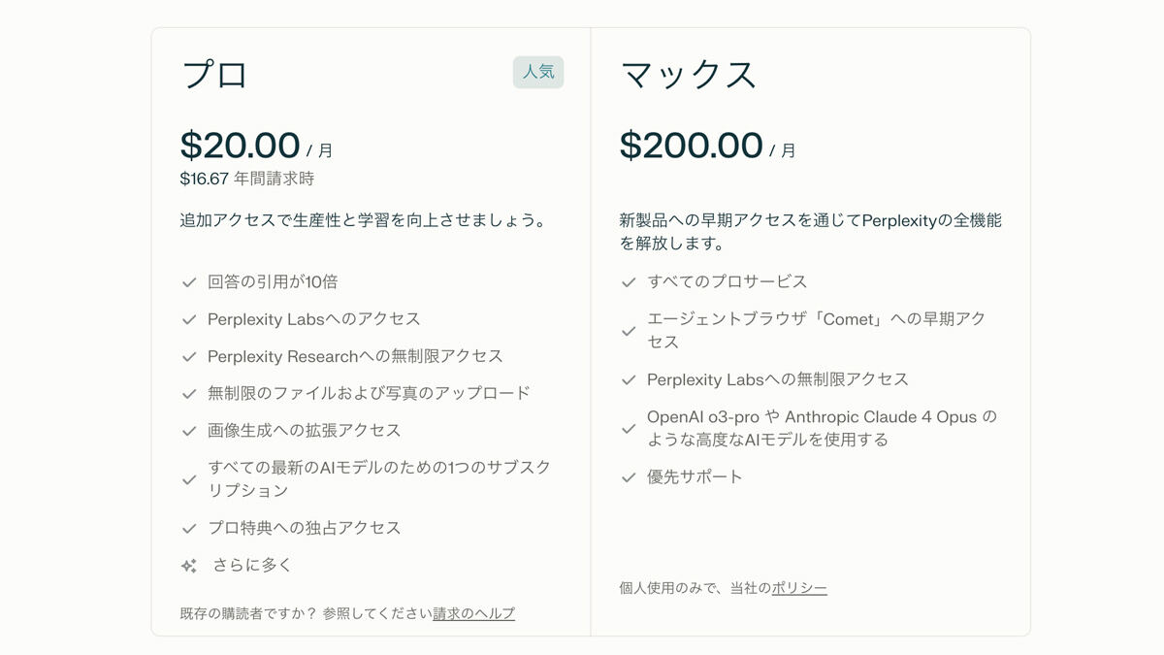Click the checkmark beside Perplexity Researchへの無制限アクセス
The height and width of the screenshot is (655, 1164).
[189, 356]
